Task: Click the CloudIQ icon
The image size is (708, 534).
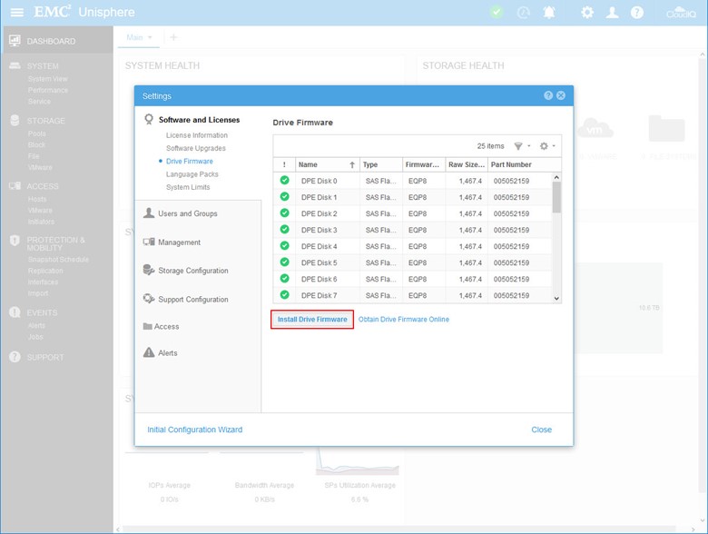Action: click(x=681, y=12)
